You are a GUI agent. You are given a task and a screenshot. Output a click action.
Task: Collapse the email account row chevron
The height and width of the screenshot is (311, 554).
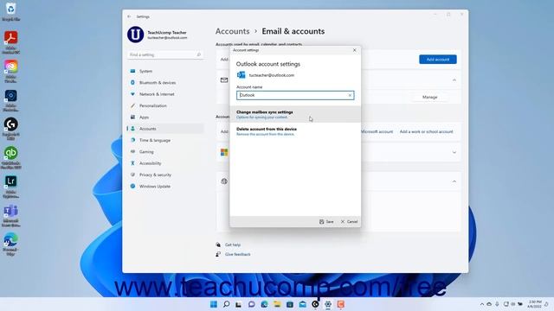click(454, 80)
